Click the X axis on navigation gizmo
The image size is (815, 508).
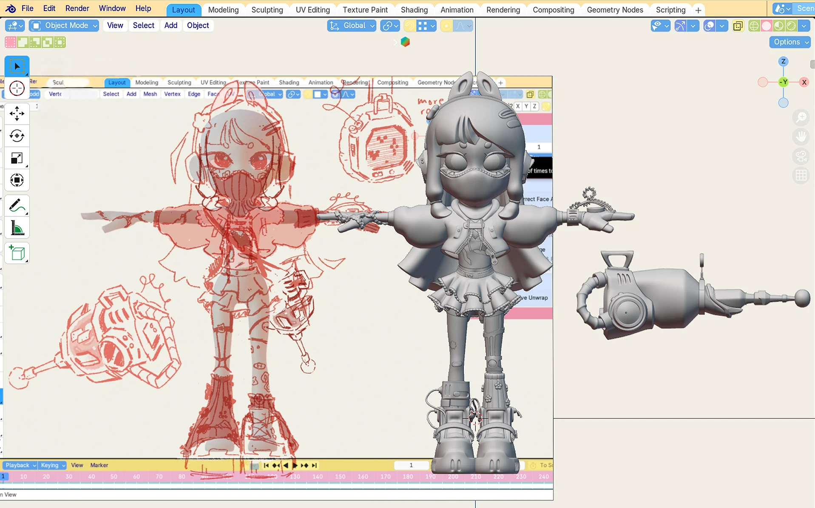click(x=804, y=82)
